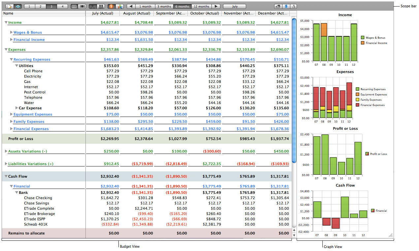
Task: Go to the previous period with the left arrow
Action: click(x=131, y=6)
